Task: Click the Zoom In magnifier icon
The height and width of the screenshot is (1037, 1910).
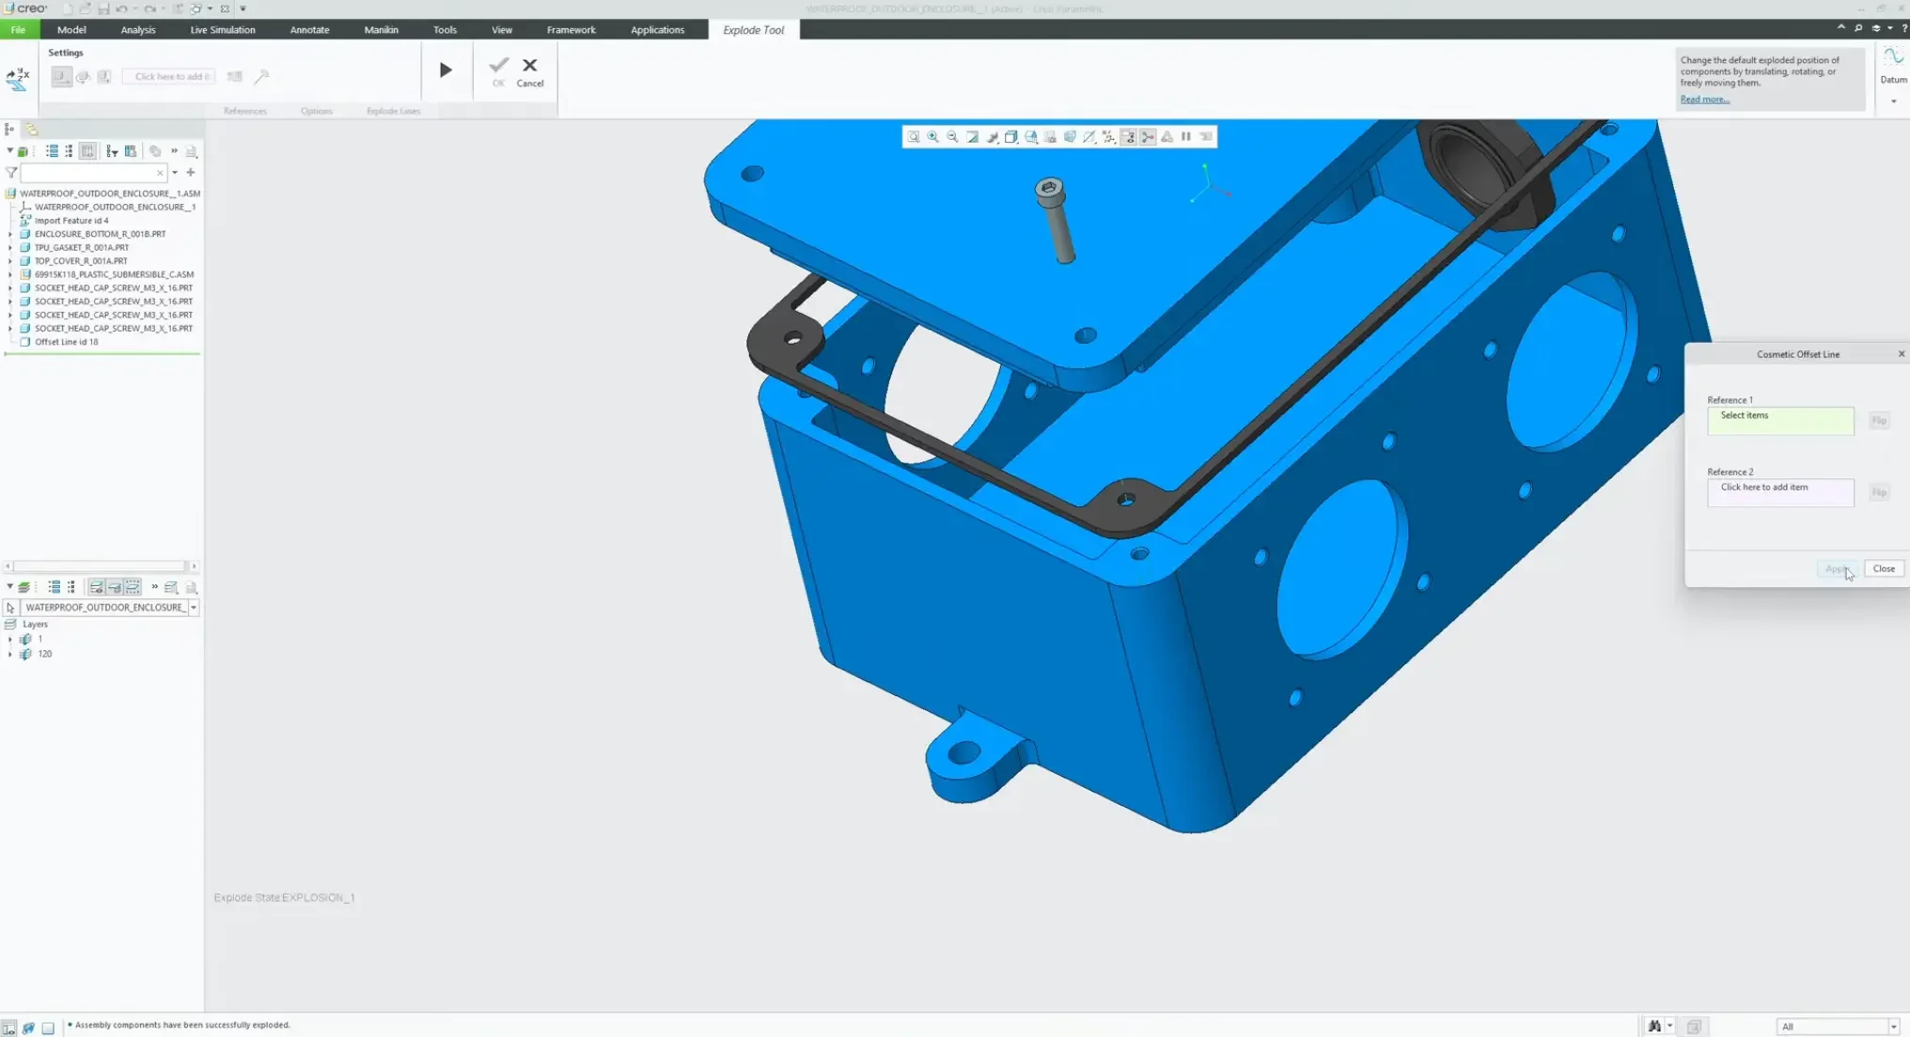Action: tap(932, 137)
